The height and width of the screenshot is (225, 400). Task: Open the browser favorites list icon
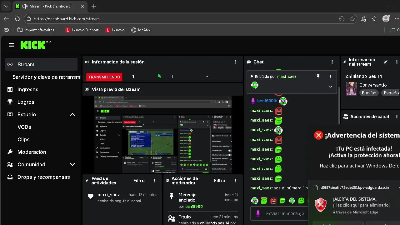(x=375, y=19)
